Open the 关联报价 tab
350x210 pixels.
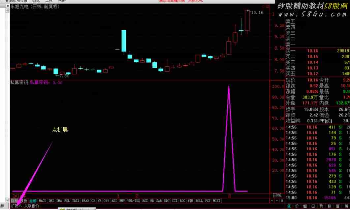[x=31, y=206]
